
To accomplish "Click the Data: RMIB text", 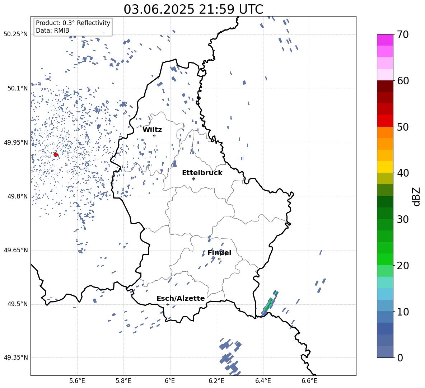I will tap(52, 31).
